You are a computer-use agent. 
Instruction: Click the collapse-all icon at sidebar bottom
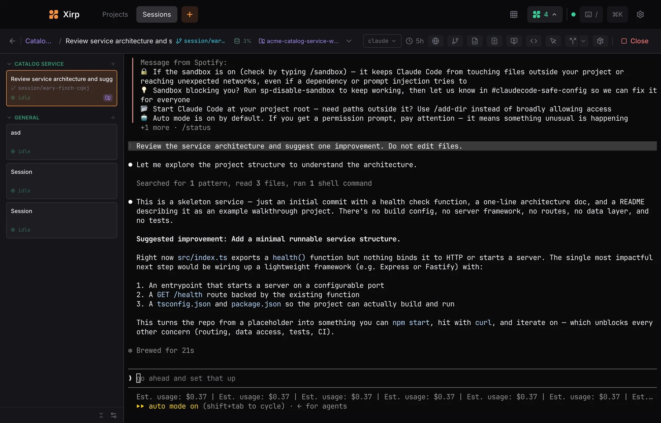tap(101, 415)
